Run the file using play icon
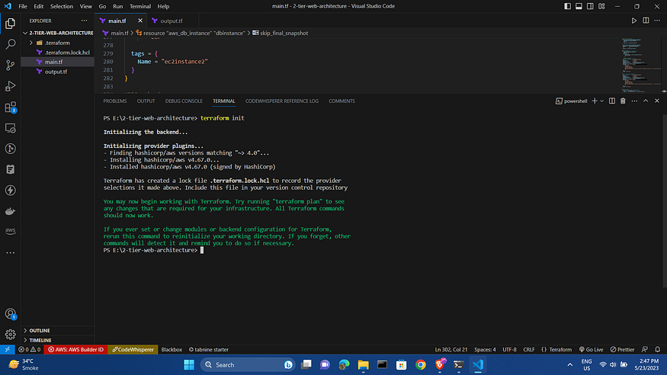 (x=633, y=21)
